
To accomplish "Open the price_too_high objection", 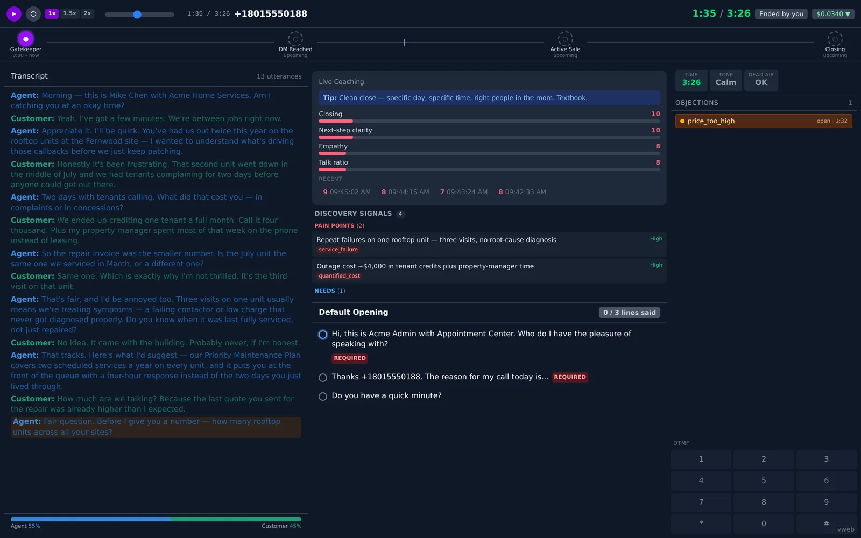I will point(764,121).
